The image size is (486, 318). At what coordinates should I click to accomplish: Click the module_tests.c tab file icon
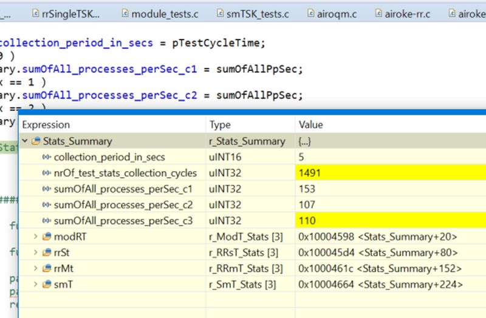pos(125,13)
